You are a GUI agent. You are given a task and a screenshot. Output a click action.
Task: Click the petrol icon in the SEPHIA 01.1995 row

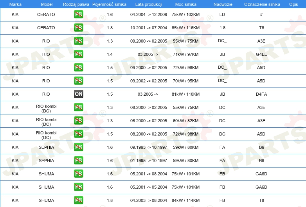tap(78, 160)
